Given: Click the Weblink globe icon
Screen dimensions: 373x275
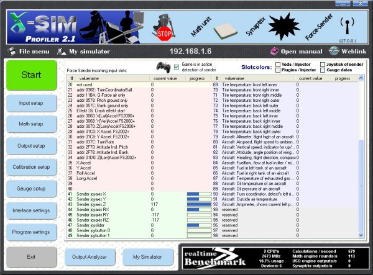Looking at the screenshot, I should [334, 51].
